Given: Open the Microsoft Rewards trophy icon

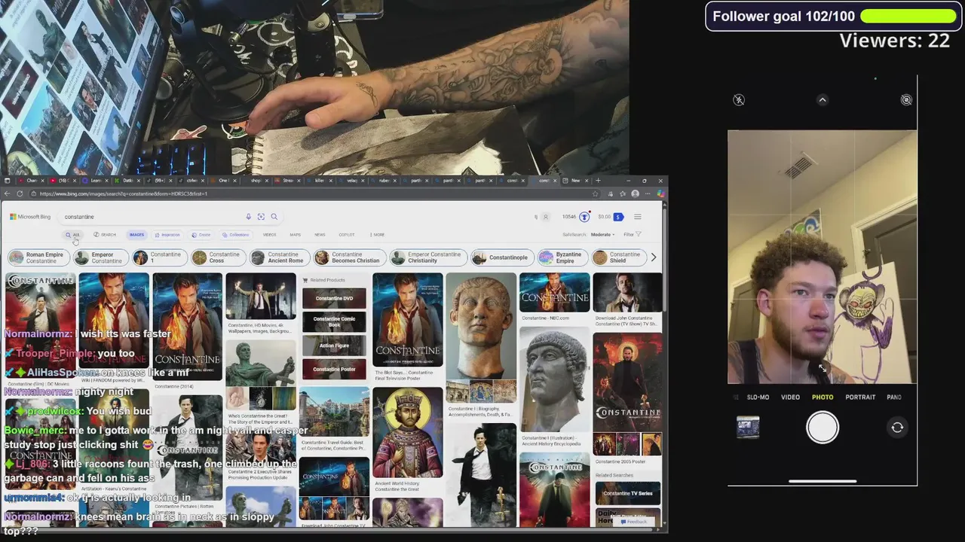Looking at the screenshot, I should point(584,217).
